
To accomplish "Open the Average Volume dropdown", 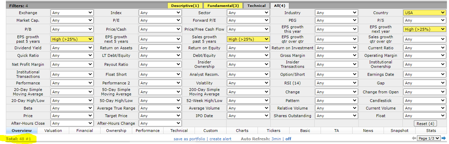I will [x=248, y=108].
